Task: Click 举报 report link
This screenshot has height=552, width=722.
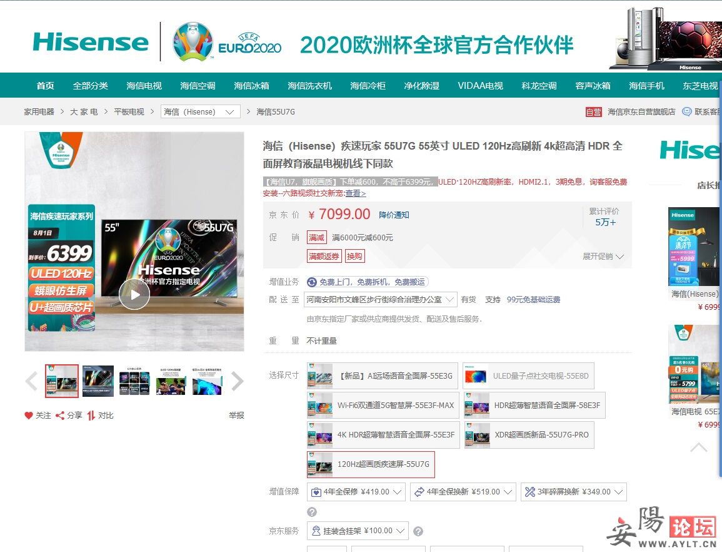Action: click(236, 416)
